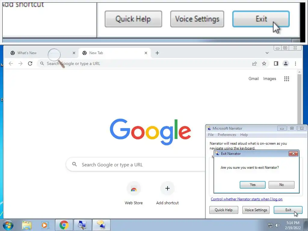Open the Narrator File menu
Image resolution: width=308 pixels, height=231 pixels.
click(x=211, y=135)
